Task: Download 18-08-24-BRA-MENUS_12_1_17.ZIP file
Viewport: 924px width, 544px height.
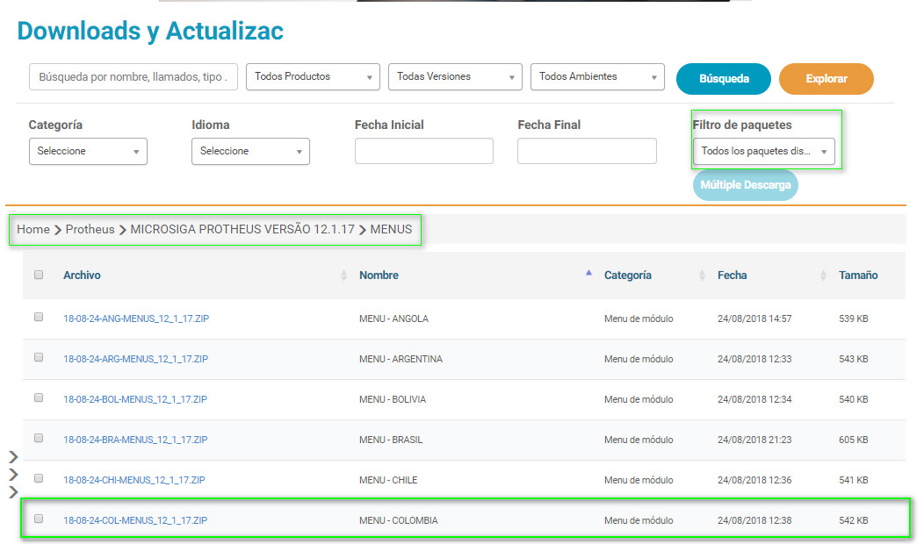Action: point(135,440)
